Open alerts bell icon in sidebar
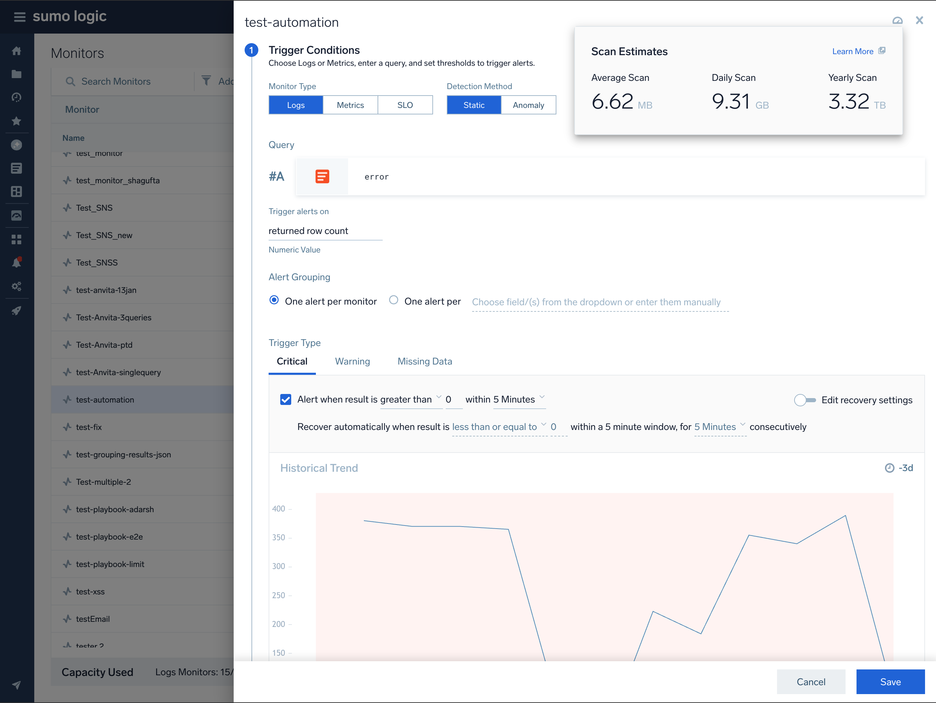936x703 pixels. 16,263
